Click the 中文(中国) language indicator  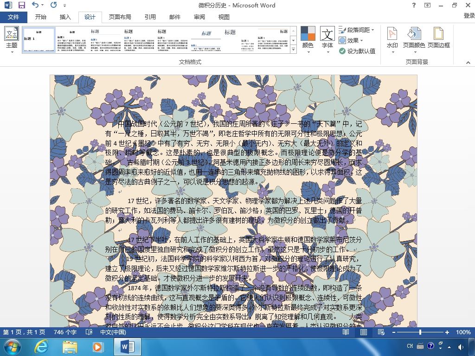pos(113,332)
